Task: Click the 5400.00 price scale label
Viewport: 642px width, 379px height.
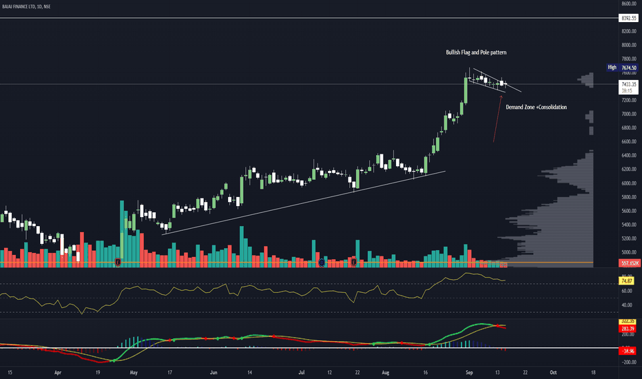Action: (x=629, y=225)
